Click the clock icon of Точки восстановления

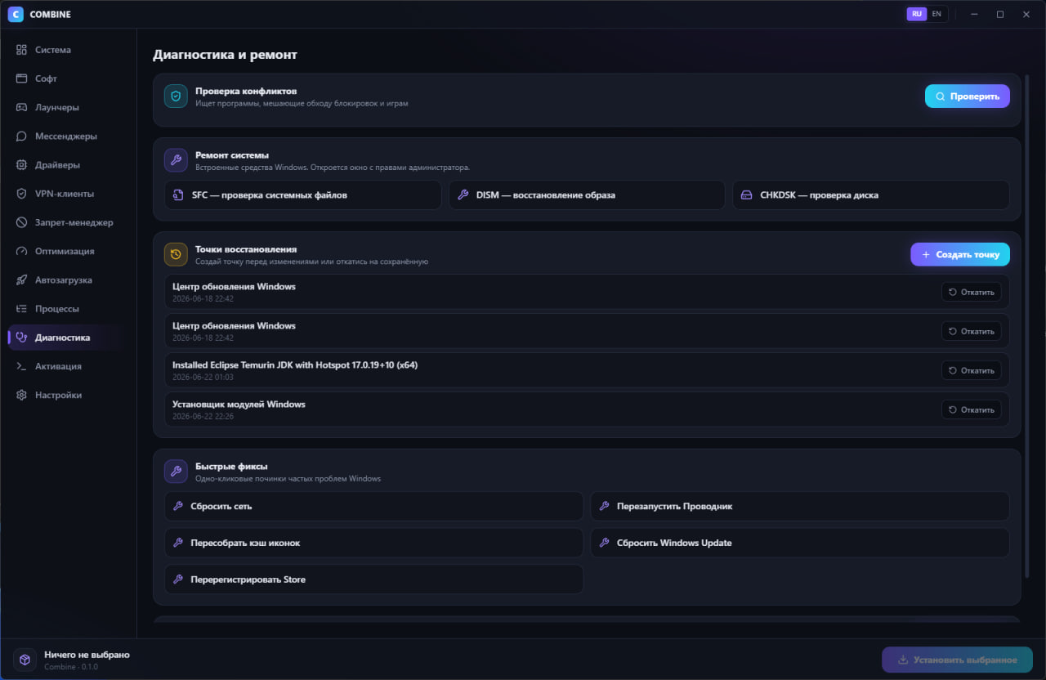(x=176, y=254)
